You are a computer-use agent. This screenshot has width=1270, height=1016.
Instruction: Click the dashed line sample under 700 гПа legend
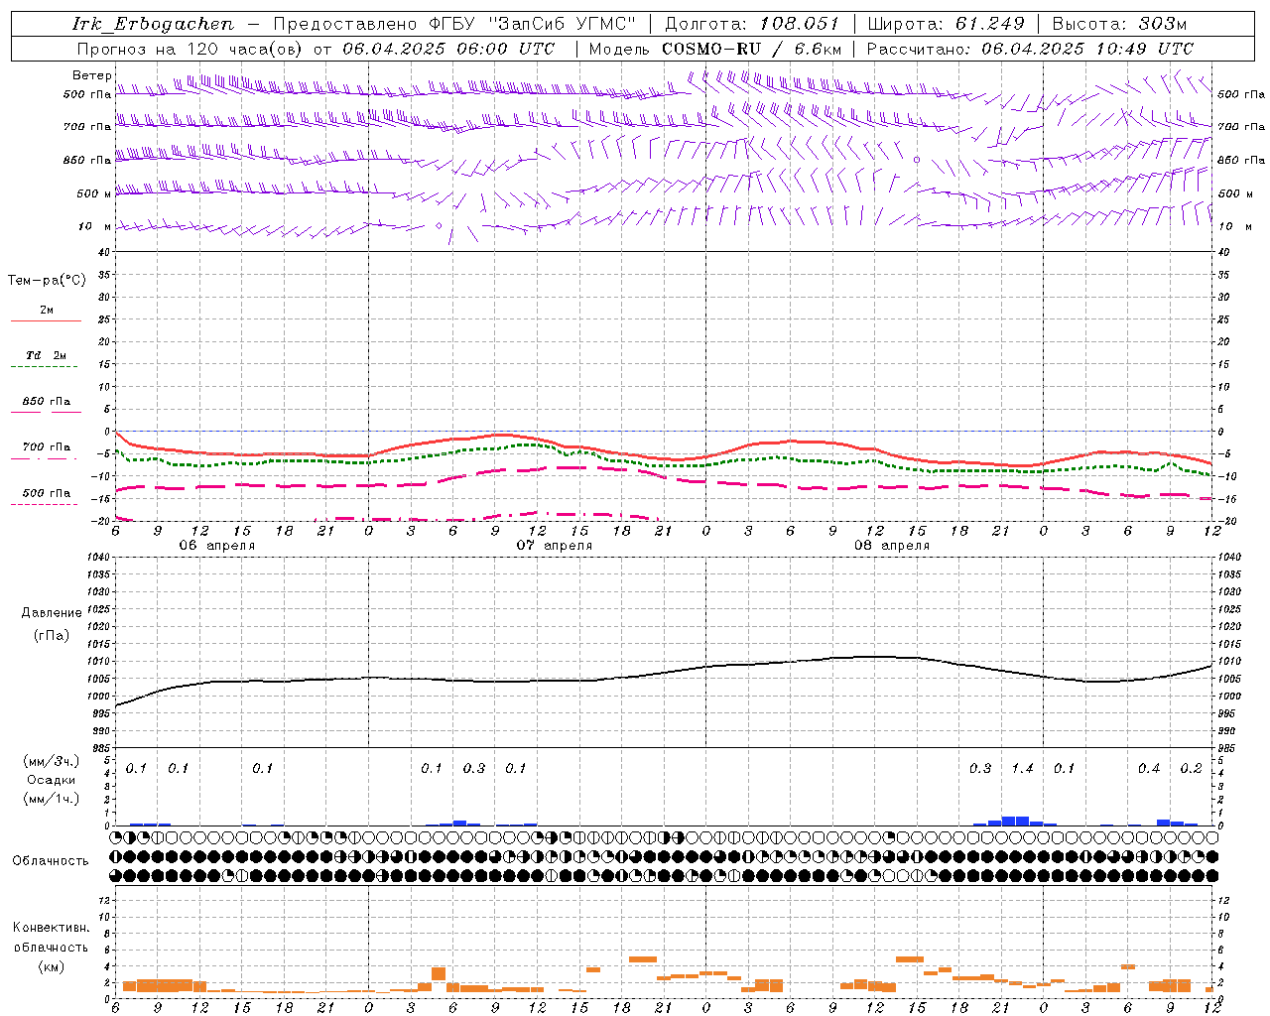pos(45,459)
